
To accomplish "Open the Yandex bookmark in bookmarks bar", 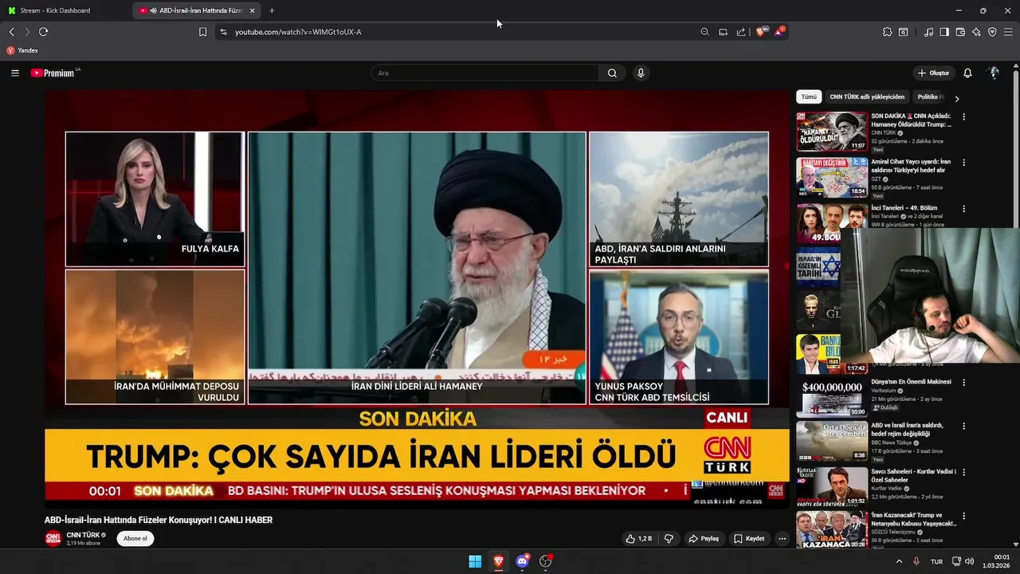I will [22, 50].
